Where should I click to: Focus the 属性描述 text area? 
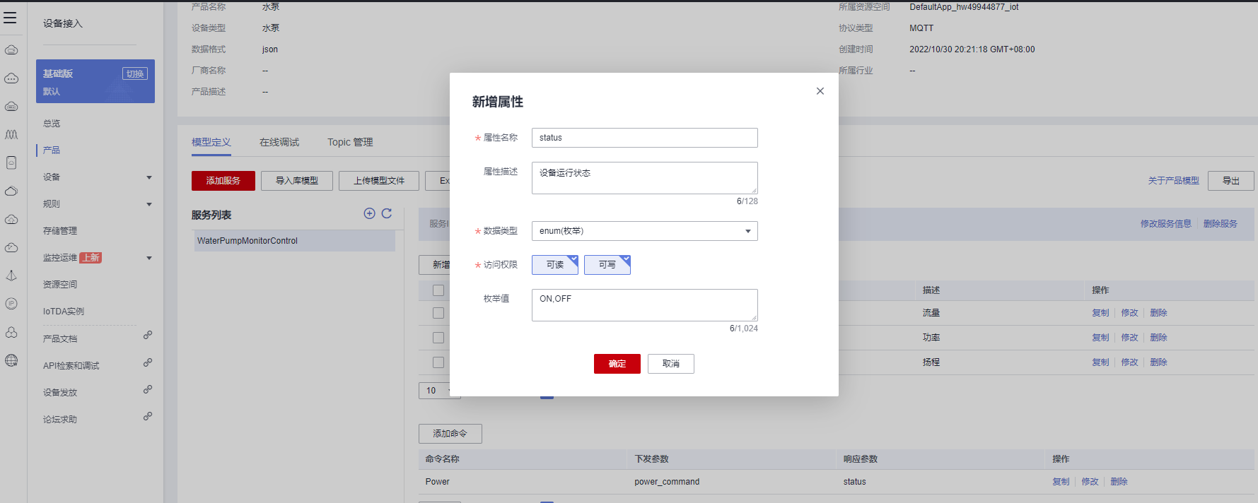645,178
